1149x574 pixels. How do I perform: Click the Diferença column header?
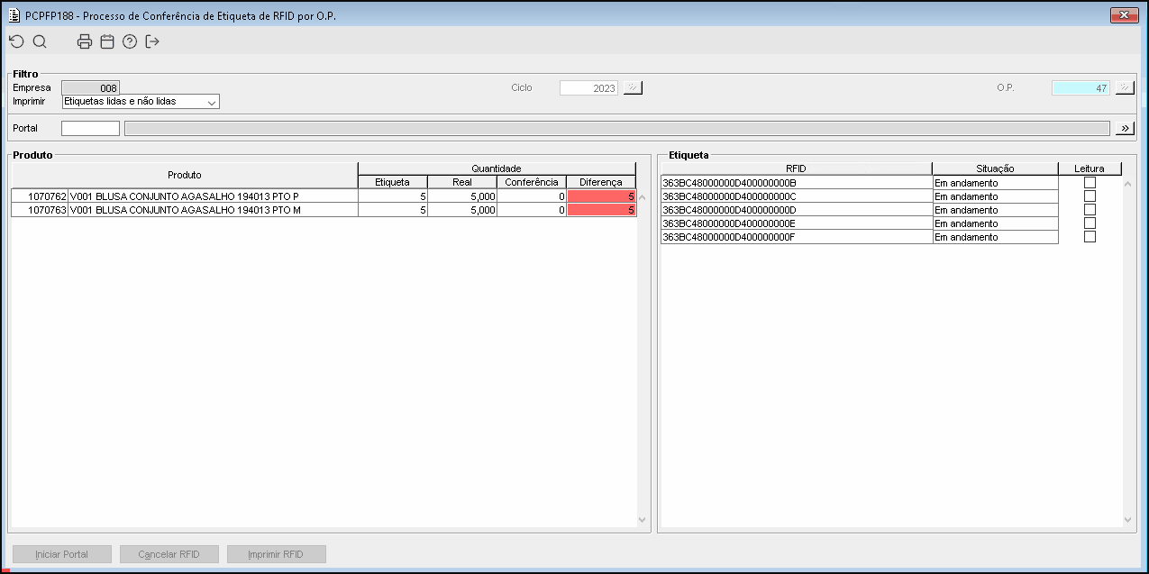click(601, 182)
